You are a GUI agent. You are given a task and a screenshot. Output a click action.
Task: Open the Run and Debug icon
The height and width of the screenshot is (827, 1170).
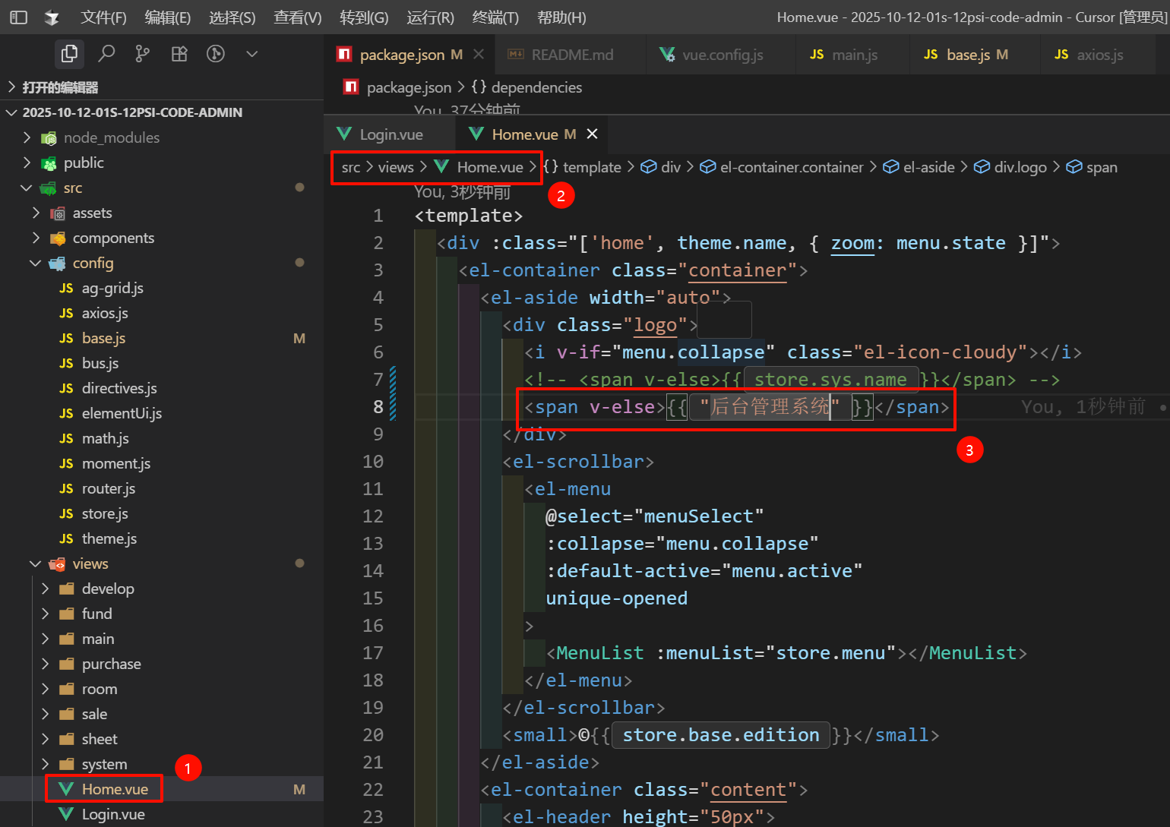[x=216, y=53]
